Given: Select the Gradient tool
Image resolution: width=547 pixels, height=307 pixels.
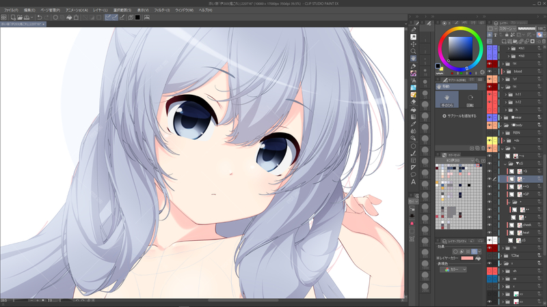Looking at the screenshot, I should (414, 117).
